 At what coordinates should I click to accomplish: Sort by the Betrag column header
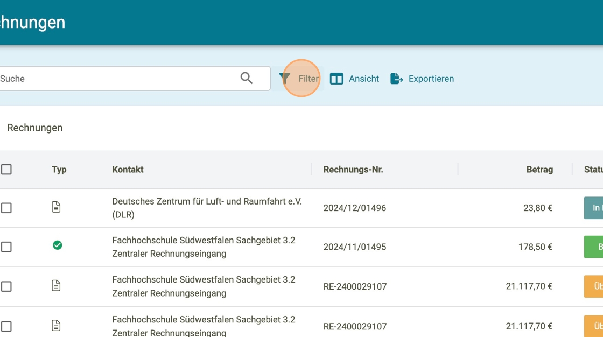click(539, 169)
